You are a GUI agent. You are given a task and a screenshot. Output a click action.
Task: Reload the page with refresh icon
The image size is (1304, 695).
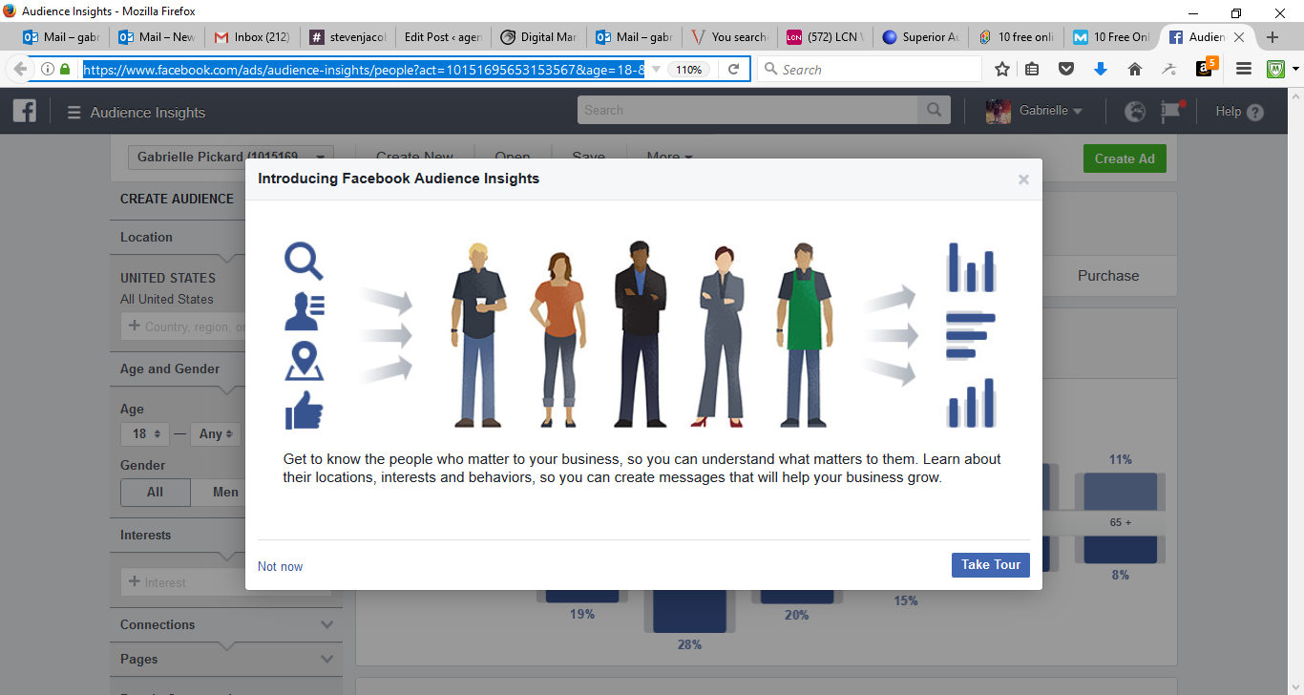733,70
